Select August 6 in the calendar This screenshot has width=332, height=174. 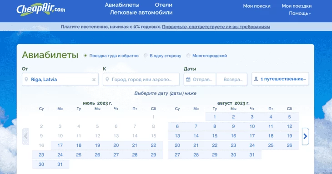[x=177, y=126]
